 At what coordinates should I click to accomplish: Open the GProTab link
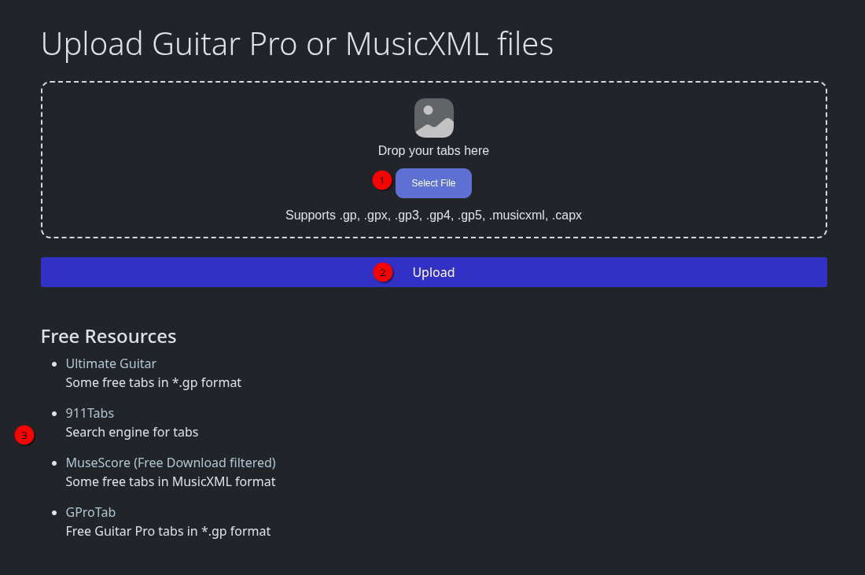coord(90,512)
